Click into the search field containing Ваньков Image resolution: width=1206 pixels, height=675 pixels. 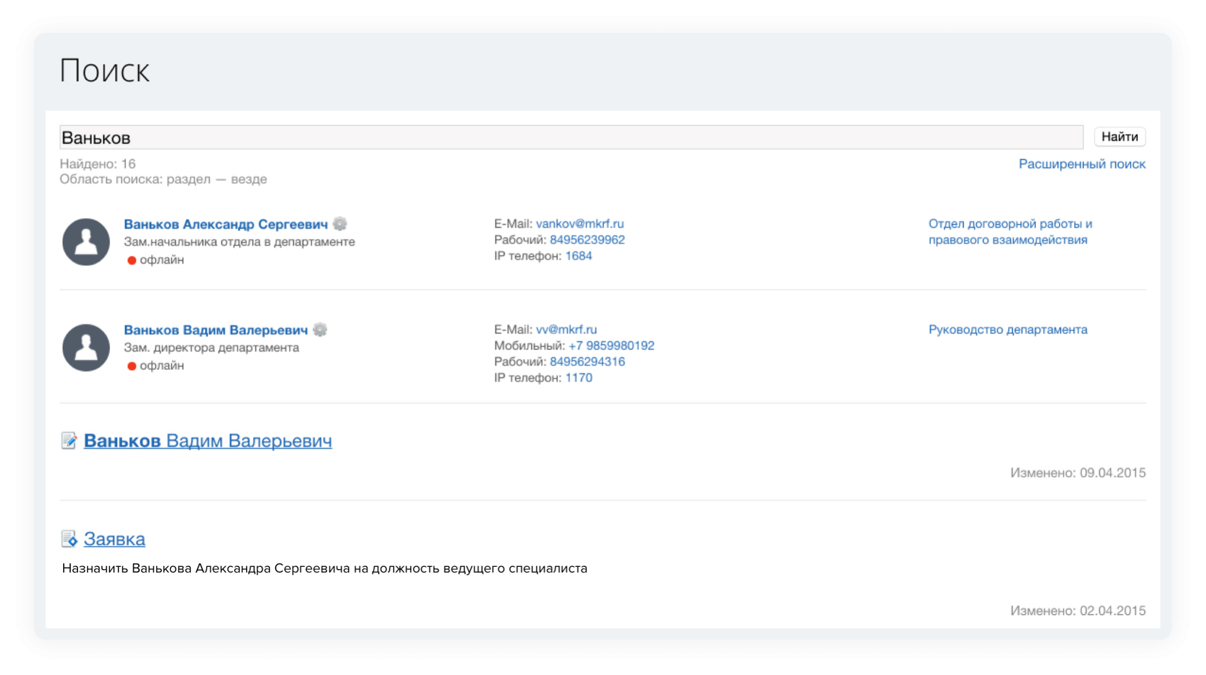[x=569, y=137]
